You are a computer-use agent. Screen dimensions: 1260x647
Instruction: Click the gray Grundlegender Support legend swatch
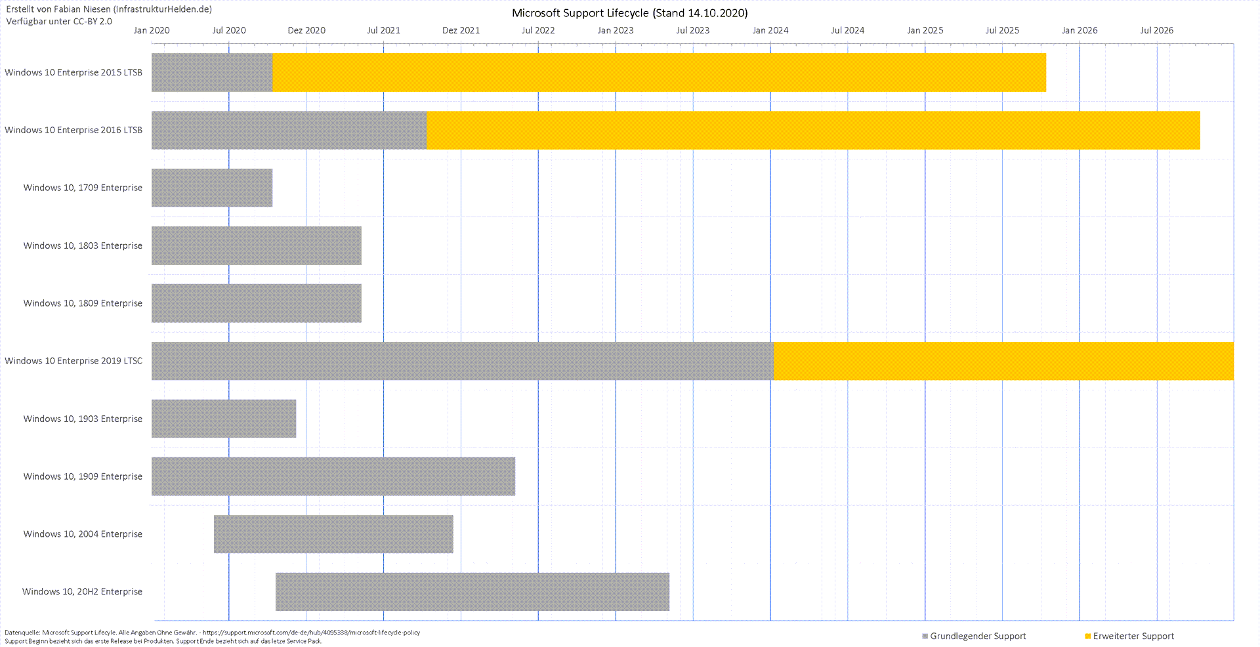coord(925,637)
